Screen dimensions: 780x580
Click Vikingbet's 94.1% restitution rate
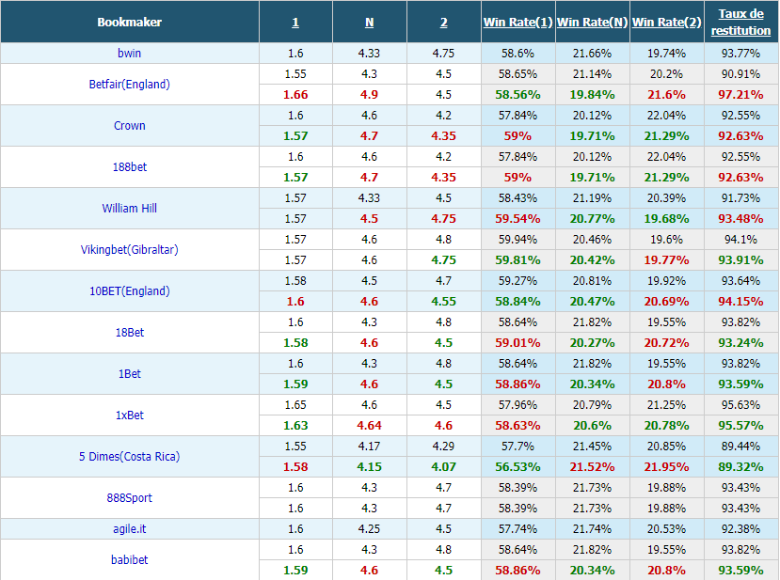740,239
